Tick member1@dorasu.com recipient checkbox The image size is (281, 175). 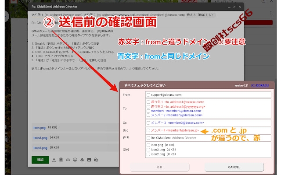[x=148, y=111]
